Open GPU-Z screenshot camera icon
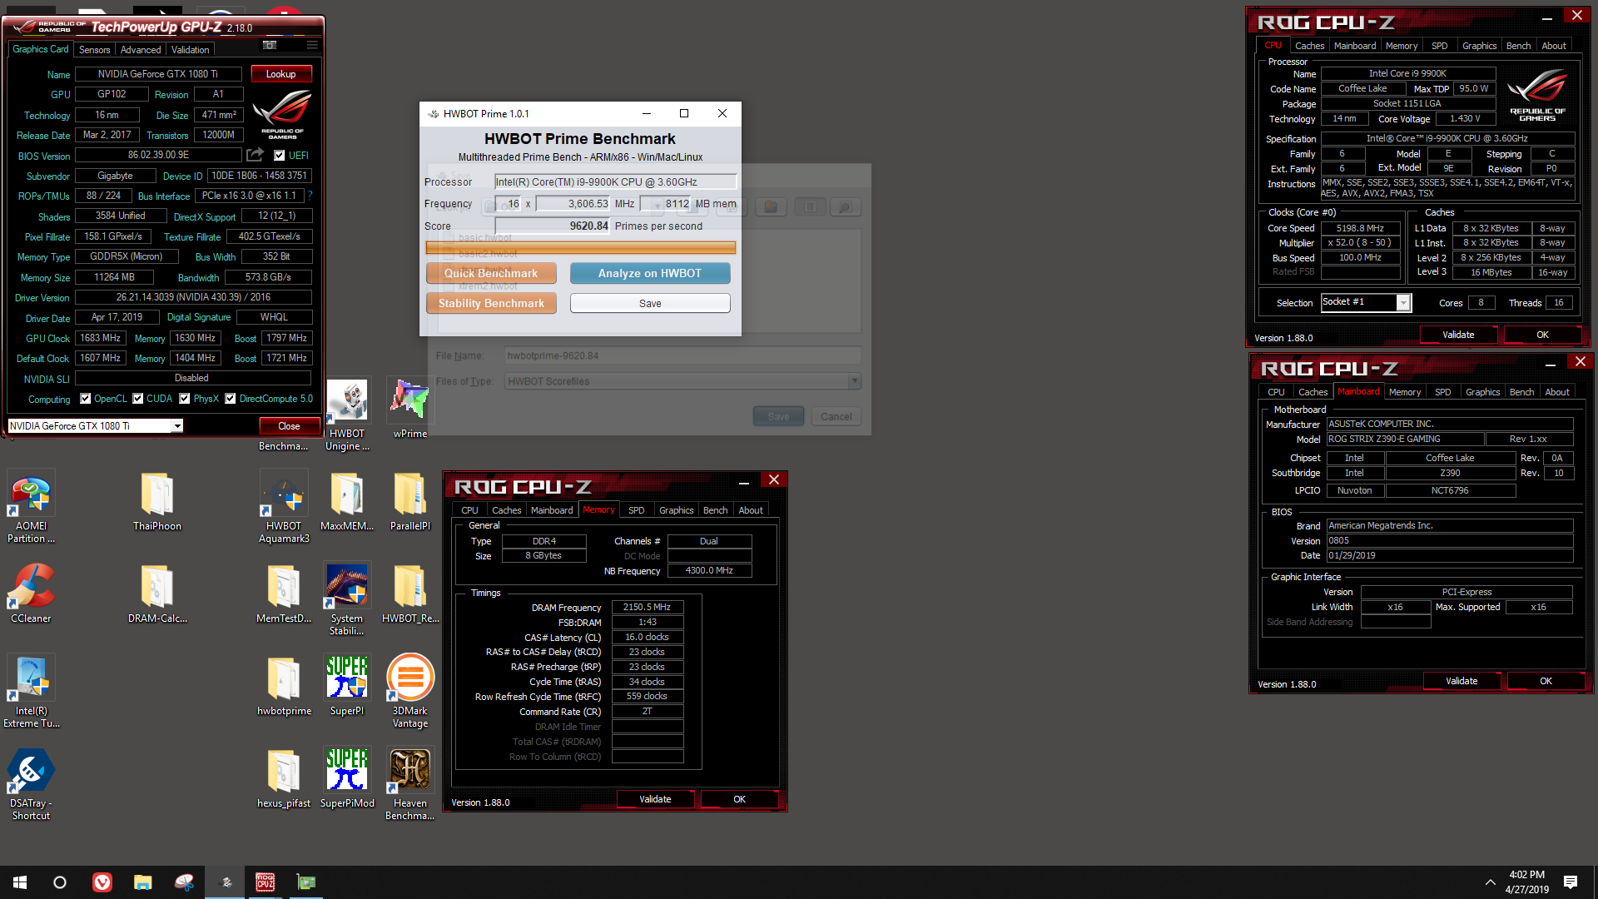1598x899 pixels. coord(270,45)
